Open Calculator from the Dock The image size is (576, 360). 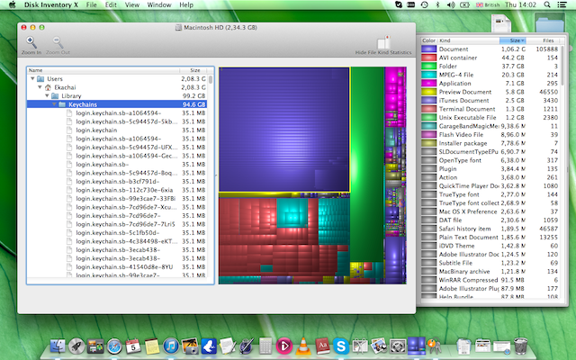[265, 346]
